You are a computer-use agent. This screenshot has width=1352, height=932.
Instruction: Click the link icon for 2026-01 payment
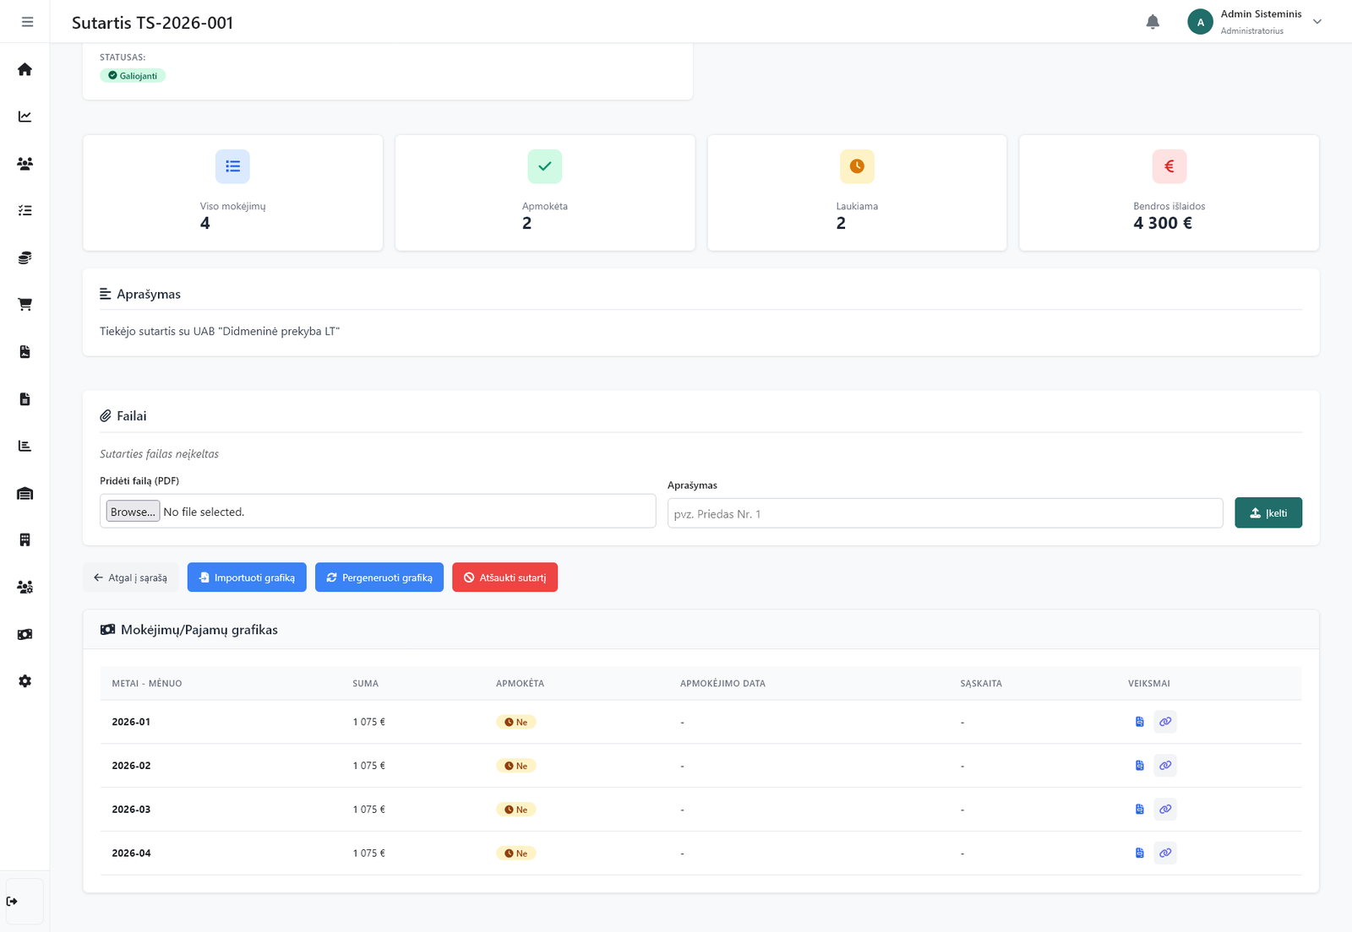(1165, 722)
